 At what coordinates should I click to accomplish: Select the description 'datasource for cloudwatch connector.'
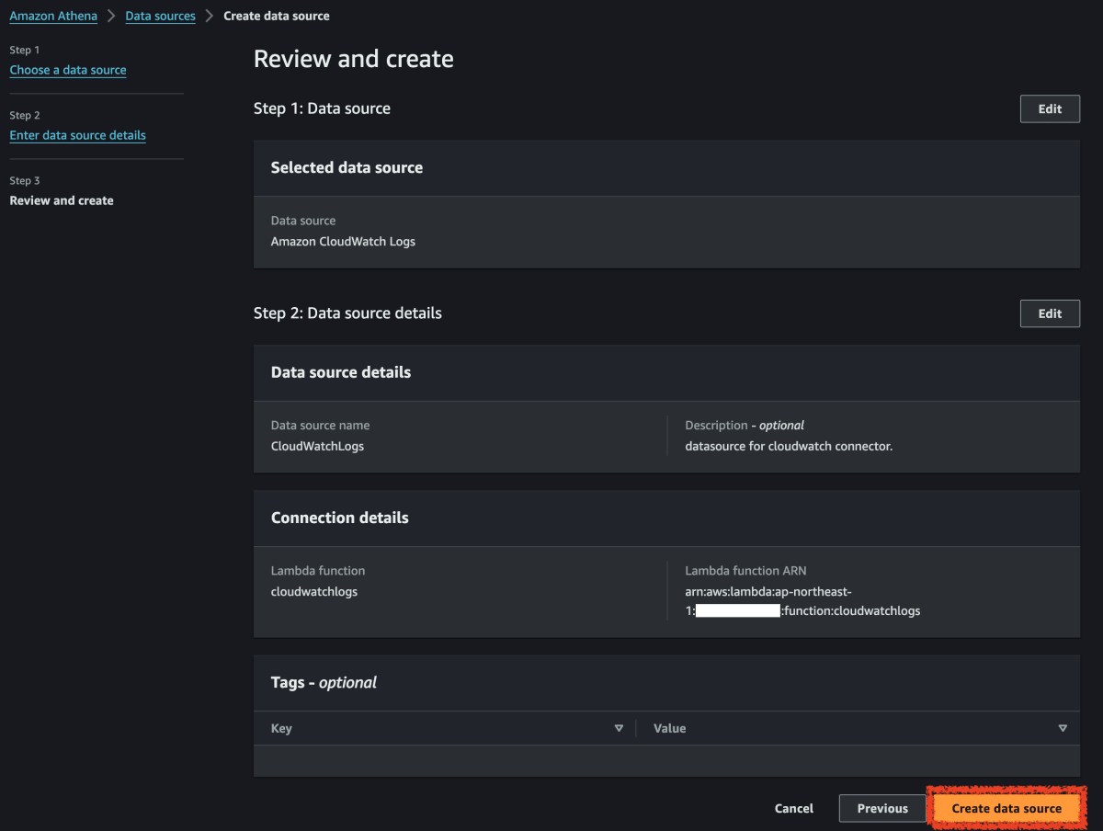(x=789, y=447)
